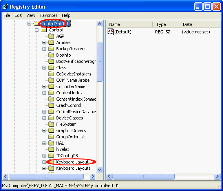Click the (value not set) data cell
The image size is (223, 191).
point(196,32)
